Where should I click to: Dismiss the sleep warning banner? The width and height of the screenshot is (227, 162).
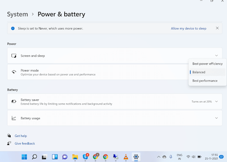tap(217, 28)
